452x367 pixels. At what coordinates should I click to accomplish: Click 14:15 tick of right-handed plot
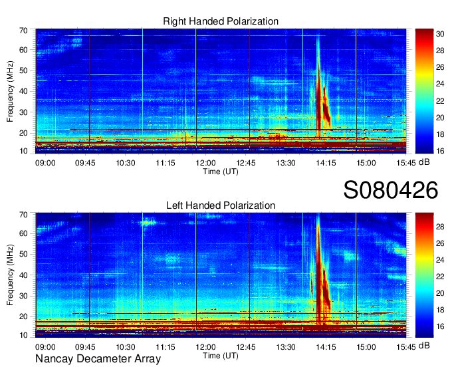(x=326, y=163)
